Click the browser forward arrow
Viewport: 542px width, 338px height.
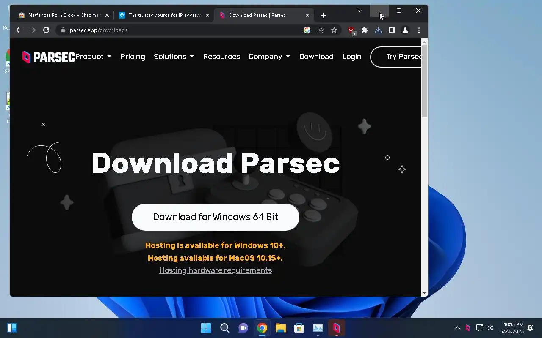33,30
